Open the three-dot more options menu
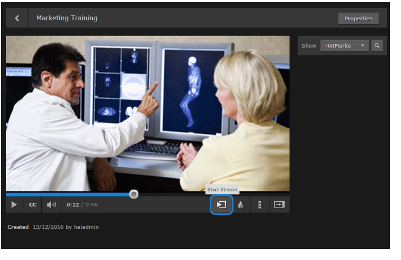 point(259,205)
